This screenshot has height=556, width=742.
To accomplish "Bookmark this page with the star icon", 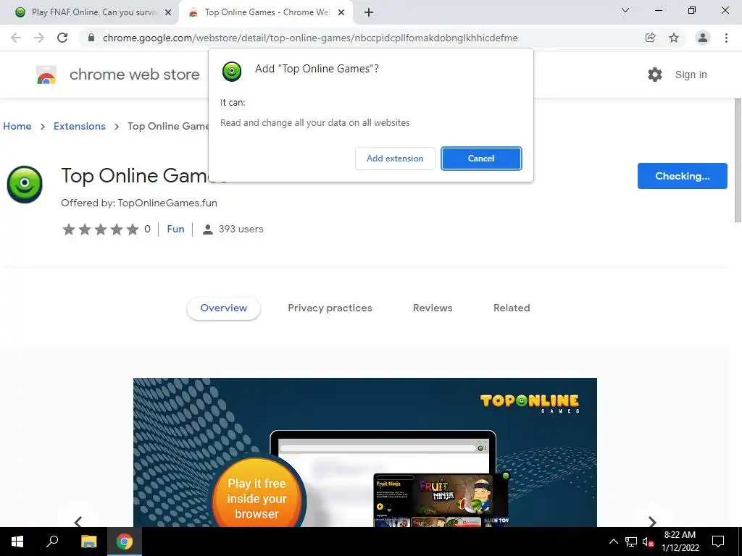I will point(674,38).
